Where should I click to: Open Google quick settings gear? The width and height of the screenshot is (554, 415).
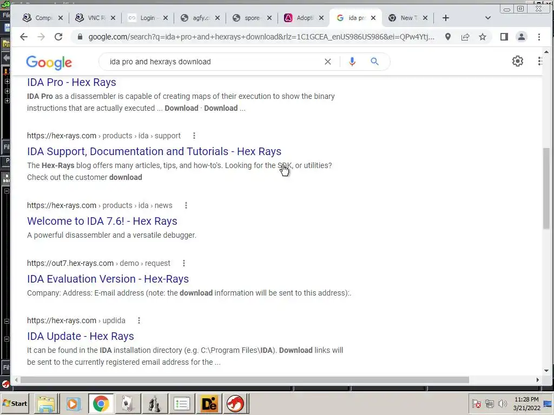518,61
